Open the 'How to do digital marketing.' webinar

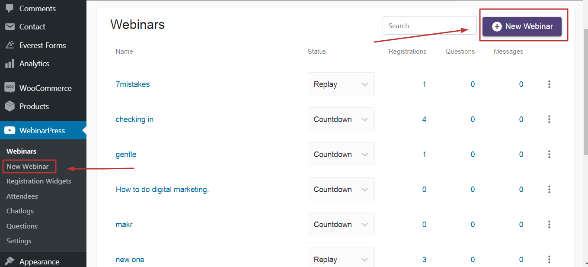(162, 189)
